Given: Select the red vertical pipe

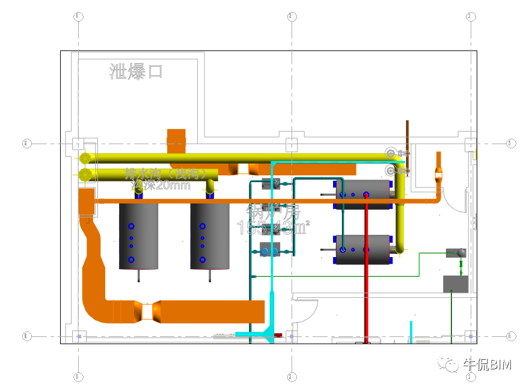Looking at the screenshot, I should tap(366, 268).
